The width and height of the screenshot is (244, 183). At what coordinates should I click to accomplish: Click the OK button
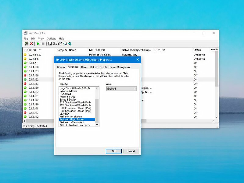pos(113,151)
